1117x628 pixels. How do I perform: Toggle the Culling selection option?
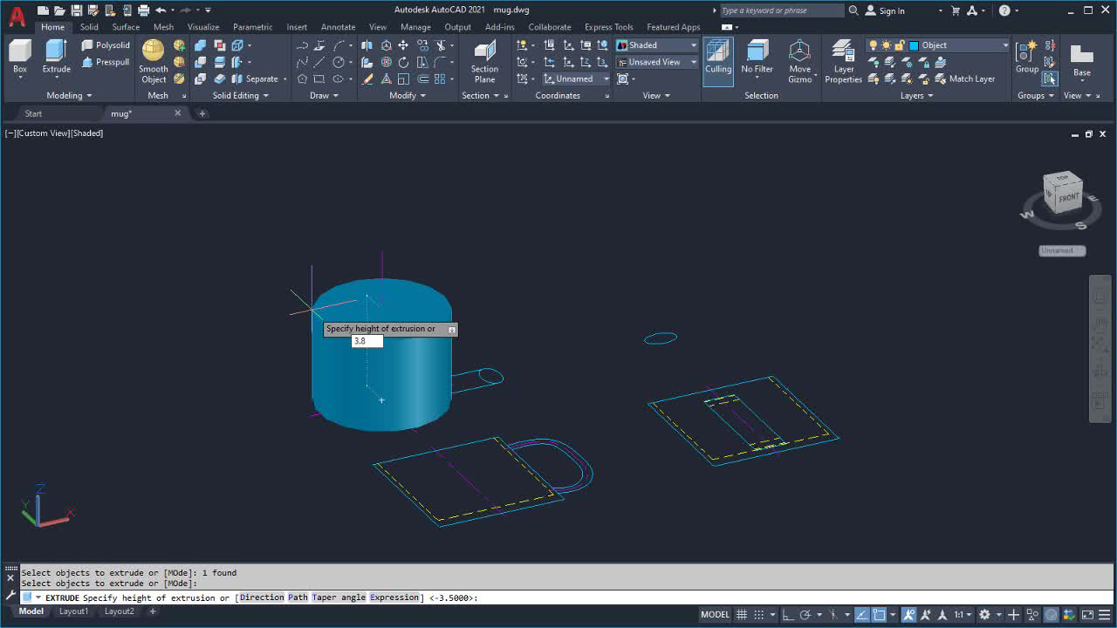(x=718, y=59)
